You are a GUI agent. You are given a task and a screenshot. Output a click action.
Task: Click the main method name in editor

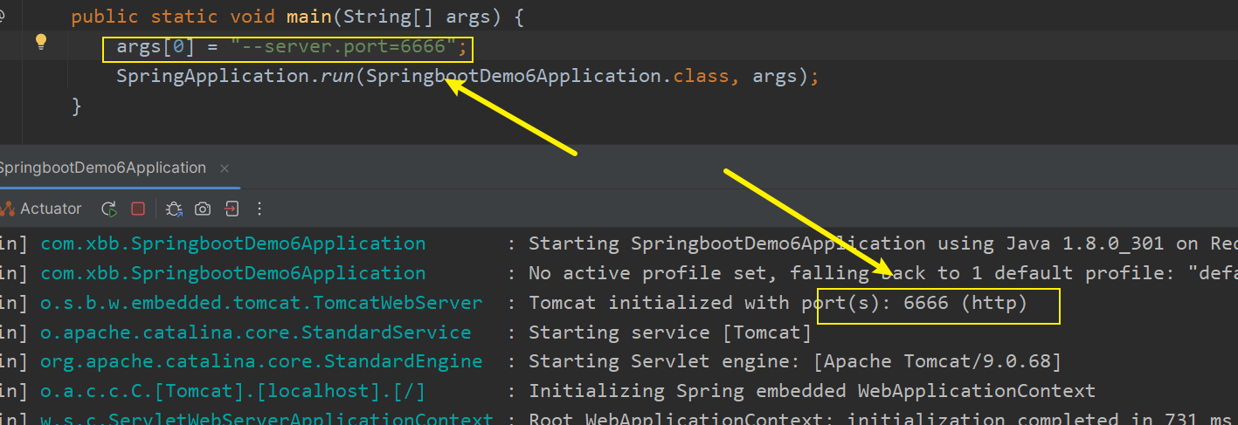(308, 17)
